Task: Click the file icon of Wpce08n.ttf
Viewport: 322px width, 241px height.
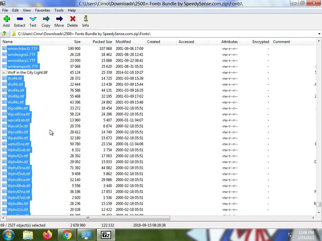Action: point(4,108)
